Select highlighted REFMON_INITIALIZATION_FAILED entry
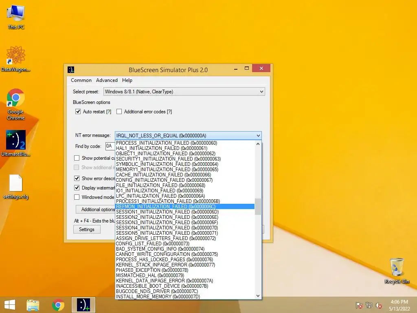Image resolution: width=417 pixels, height=313 pixels. [x=185, y=207]
